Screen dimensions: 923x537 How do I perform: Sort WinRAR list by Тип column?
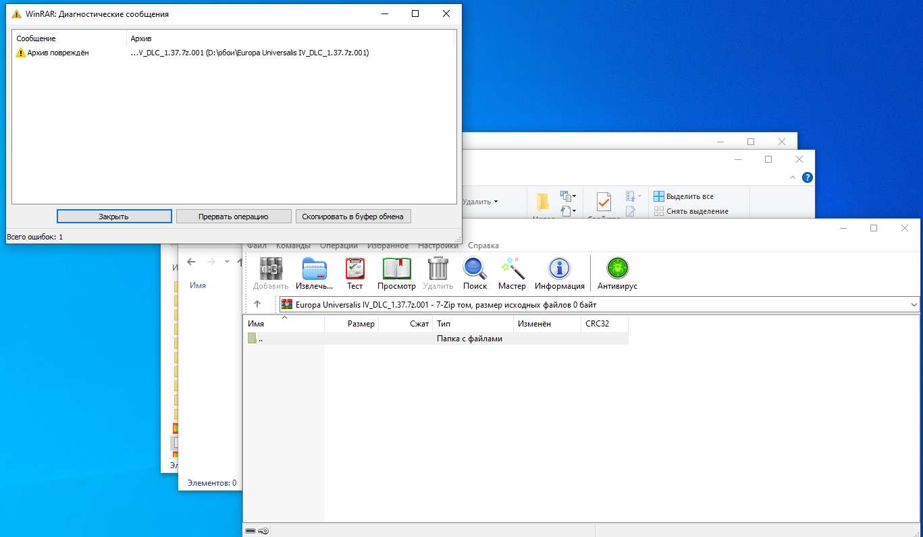click(473, 324)
